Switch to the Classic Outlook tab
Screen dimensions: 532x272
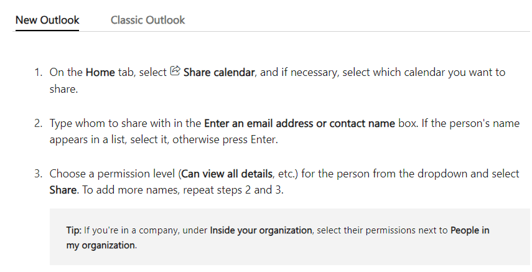tap(147, 20)
